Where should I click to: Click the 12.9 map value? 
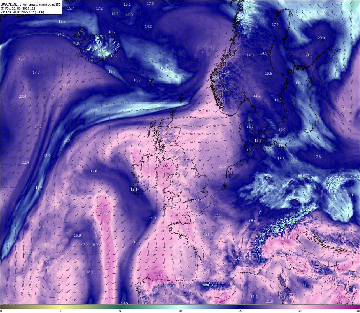tap(47, 156)
